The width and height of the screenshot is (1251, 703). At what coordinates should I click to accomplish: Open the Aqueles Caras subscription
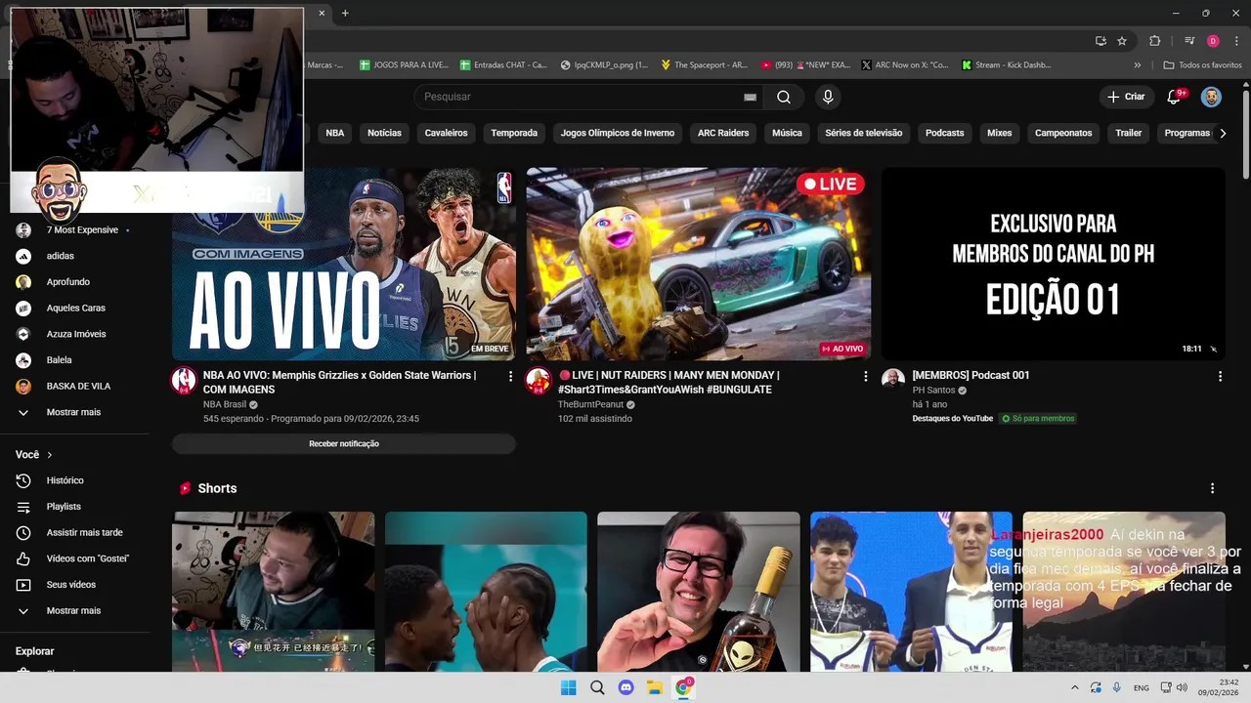tap(74, 309)
